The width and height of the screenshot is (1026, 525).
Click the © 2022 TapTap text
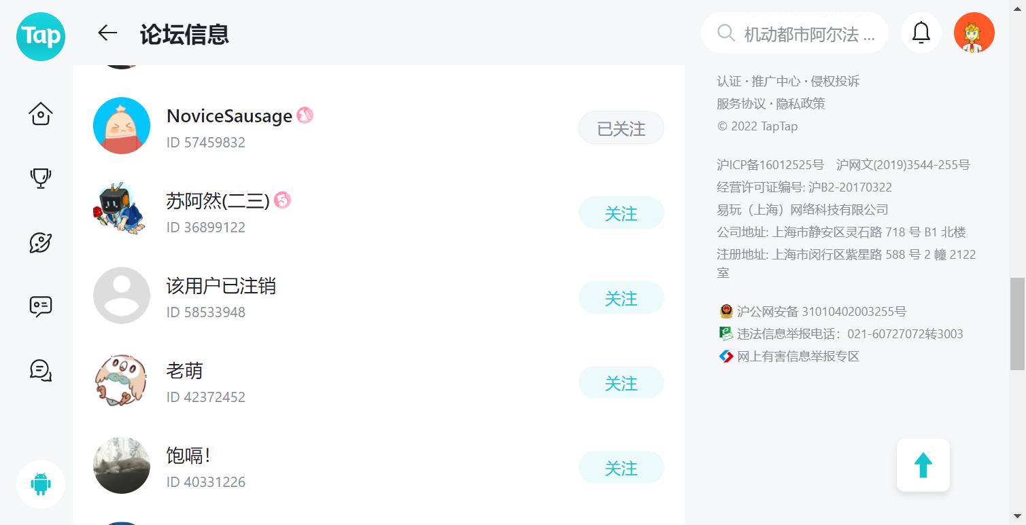pyautogui.click(x=757, y=126)
